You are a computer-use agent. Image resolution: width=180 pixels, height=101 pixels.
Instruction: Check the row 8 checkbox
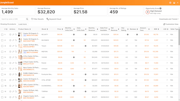coord(2,74)
